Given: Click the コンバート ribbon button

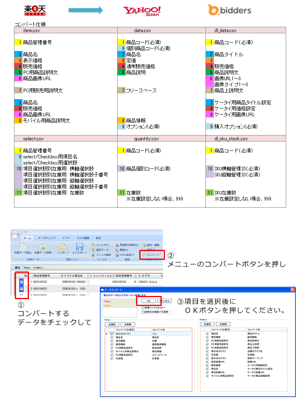Looking at the screenshot, I should tap(151, 255).
